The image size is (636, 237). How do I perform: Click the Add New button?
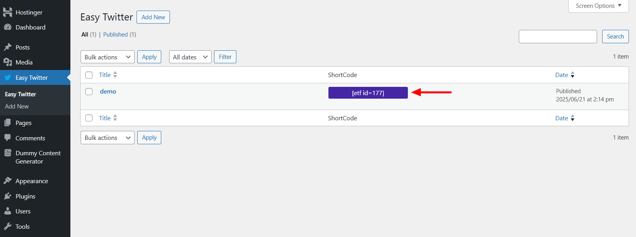click(x=153, y=17)
